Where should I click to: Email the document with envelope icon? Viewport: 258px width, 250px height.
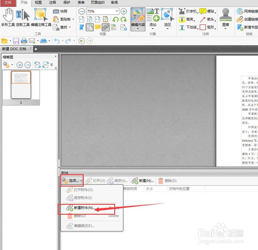point(32,41)
